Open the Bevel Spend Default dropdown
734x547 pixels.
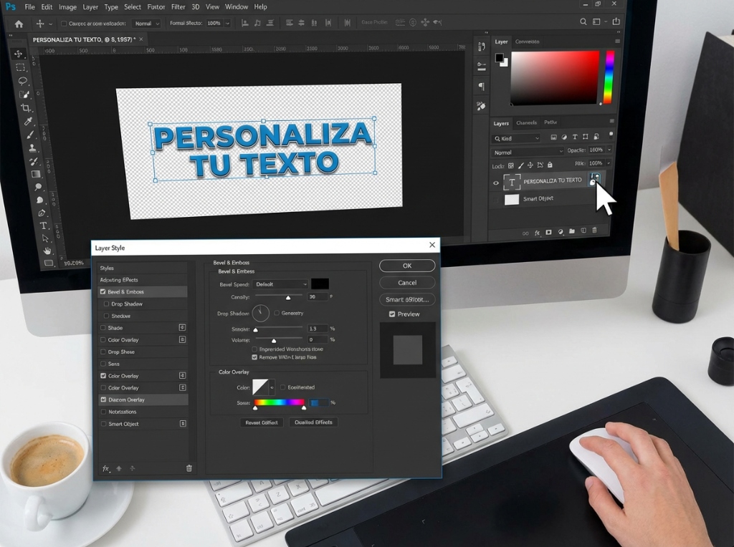[280, 284]
